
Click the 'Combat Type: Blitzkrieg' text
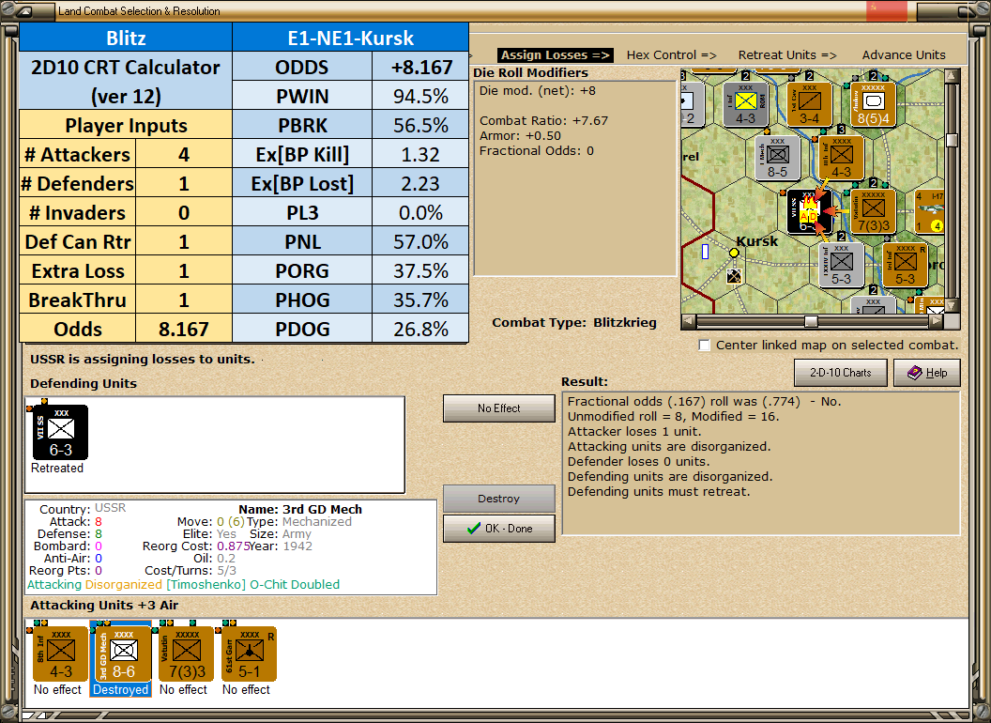pyautogui.click(x=574, y=323)
